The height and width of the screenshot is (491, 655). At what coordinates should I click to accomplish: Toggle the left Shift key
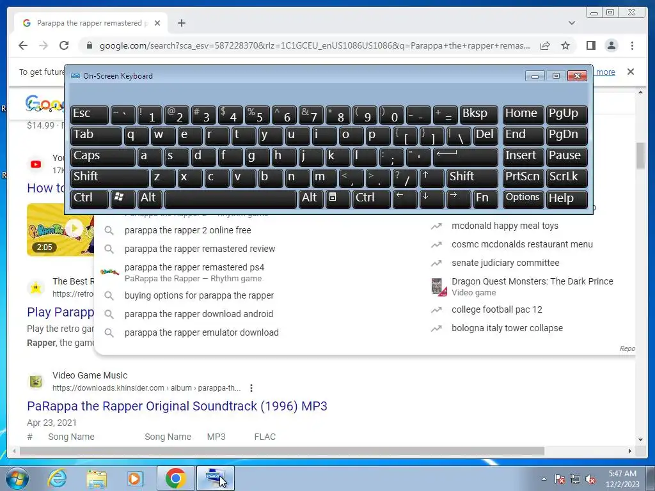coord(109,178)
